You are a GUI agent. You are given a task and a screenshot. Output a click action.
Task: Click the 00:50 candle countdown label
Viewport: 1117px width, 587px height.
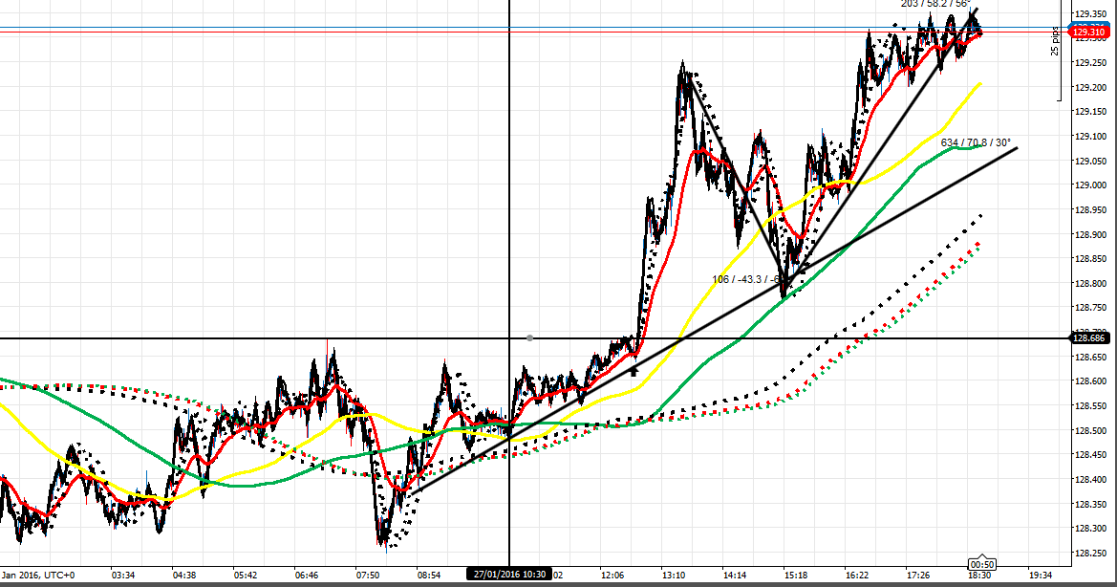coord(983,564)
